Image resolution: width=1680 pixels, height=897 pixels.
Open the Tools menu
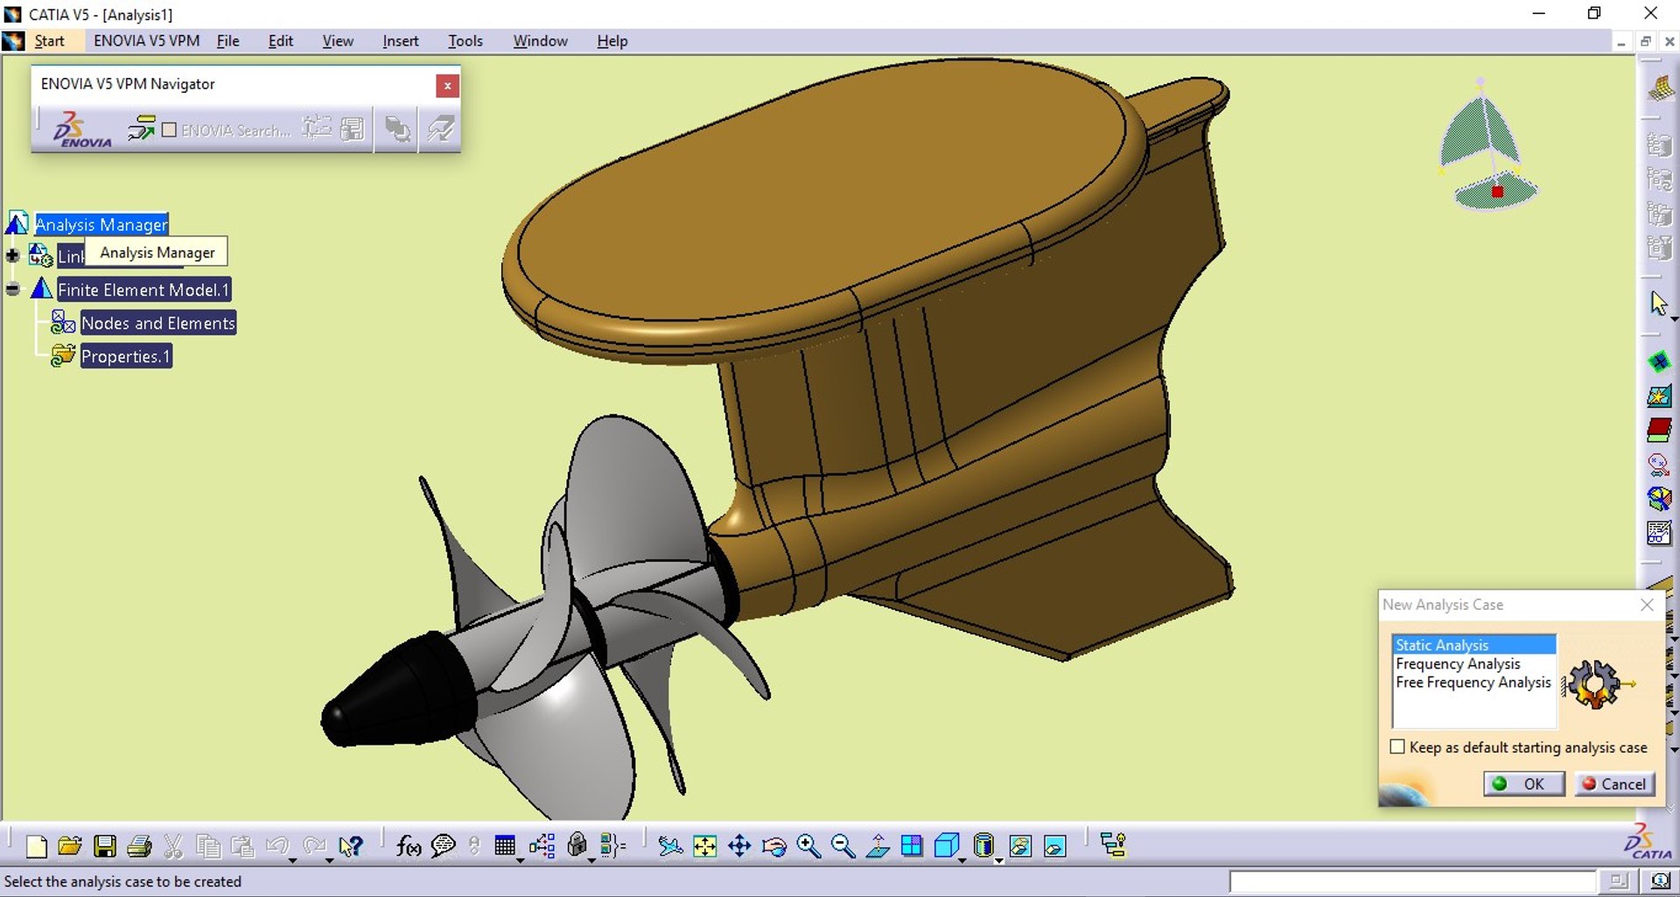pyautogui.click(x=465, y=41)
